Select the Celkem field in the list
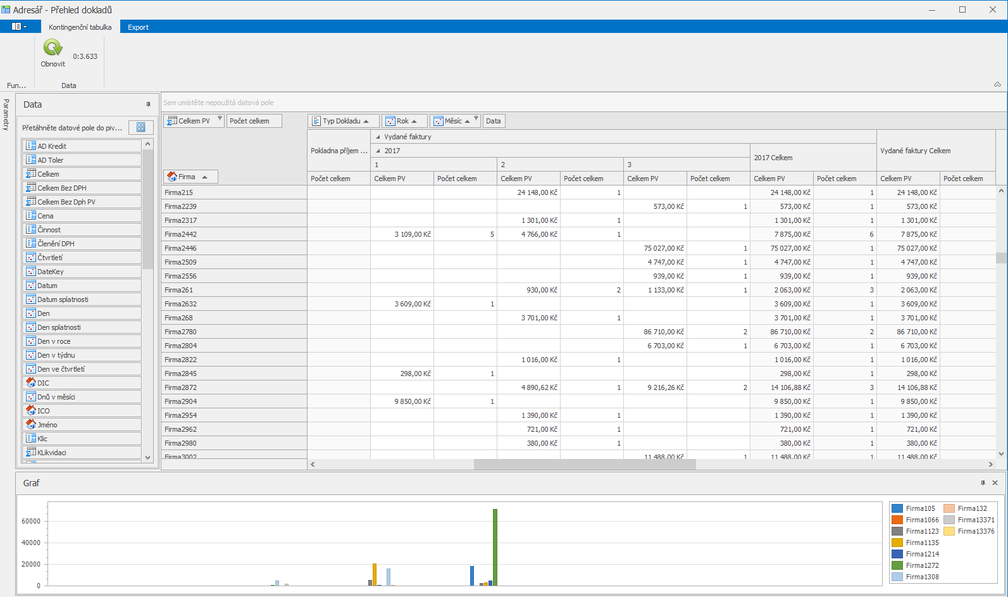The image size is (1008, 597). pyautogui.click(x=82, y=174)
